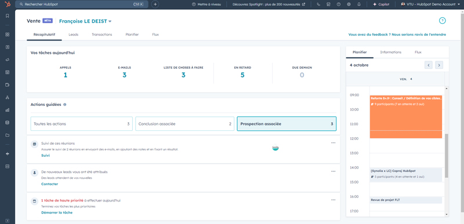Open the En retard task count 5
This screenshot has height=224, width=464.
(x=242, y=75)
